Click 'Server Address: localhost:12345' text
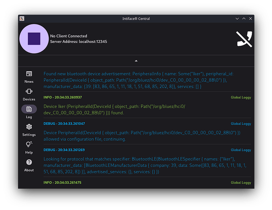This screenshot has width=272, height=210. point(79,42)
